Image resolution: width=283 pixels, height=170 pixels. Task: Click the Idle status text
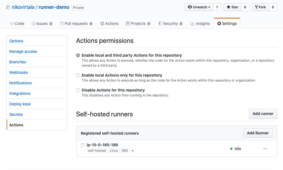pos(238,149)
